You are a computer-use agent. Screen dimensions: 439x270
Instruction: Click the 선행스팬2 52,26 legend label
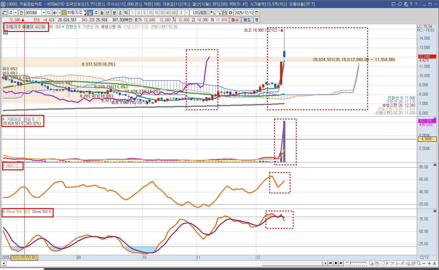coord(164,27)
